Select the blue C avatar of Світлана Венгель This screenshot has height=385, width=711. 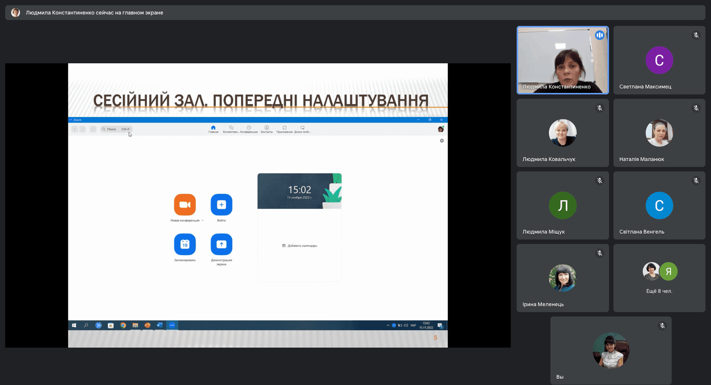[659, 205]
